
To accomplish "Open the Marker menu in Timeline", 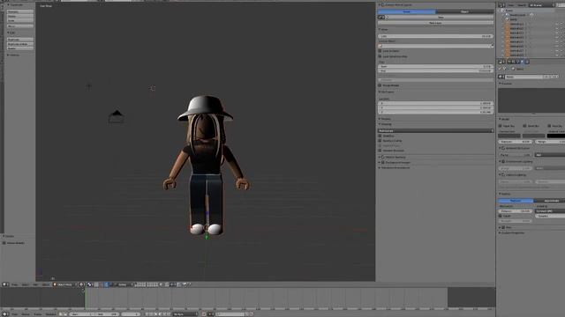I will click(26, 314).
